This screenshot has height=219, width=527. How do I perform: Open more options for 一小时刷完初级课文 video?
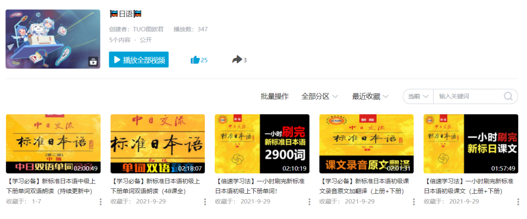(x=518, y=201)
